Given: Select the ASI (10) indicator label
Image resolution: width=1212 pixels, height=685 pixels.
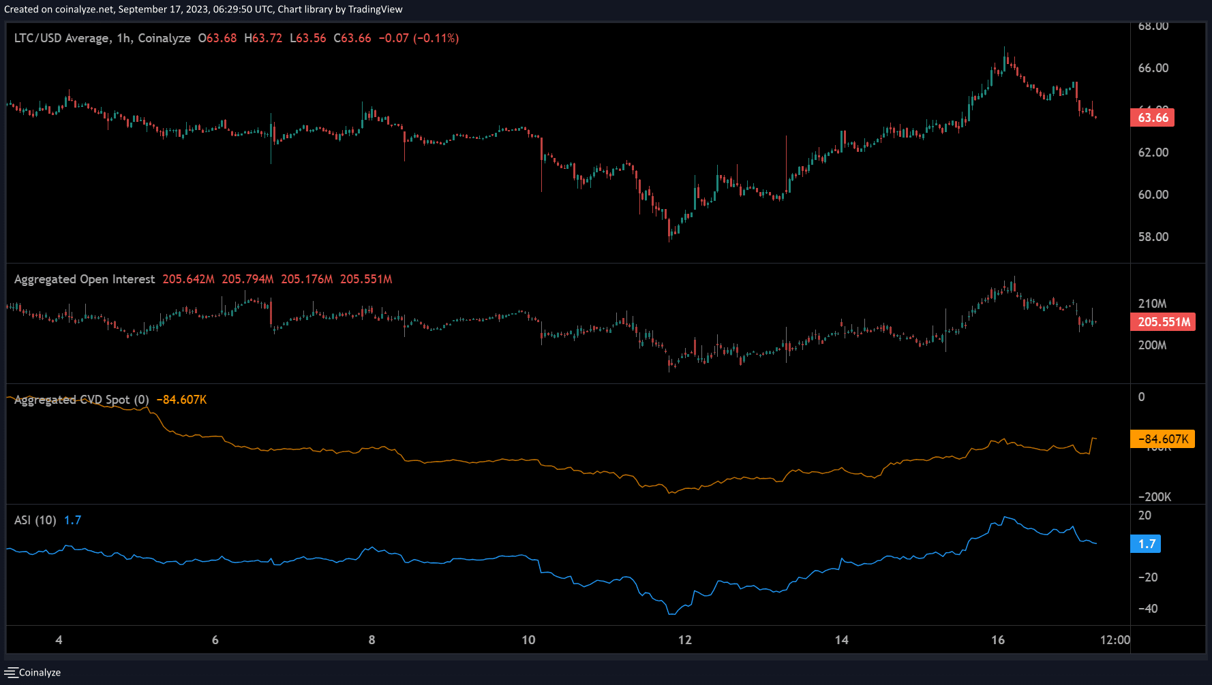Looking at the screenshot, I should point(35,520).
